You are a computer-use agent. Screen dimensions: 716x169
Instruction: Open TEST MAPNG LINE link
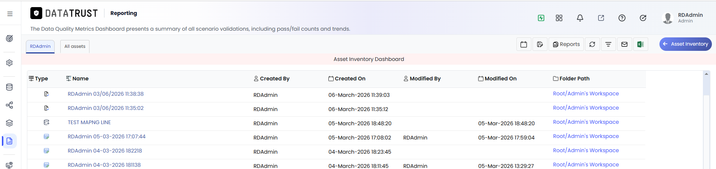tap(89, 122)
